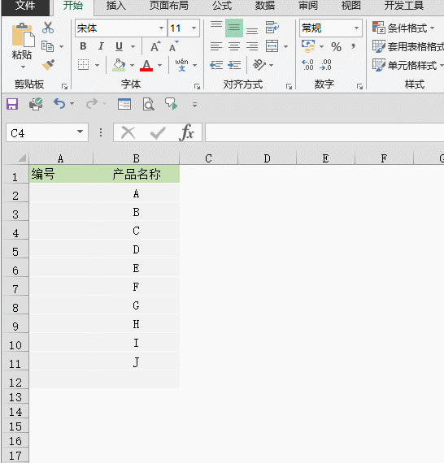
Task: Undo the last action
Action: [x=59, y=104]
